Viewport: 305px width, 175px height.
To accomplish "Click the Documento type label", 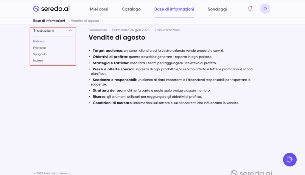I will [x=98, y=30].
